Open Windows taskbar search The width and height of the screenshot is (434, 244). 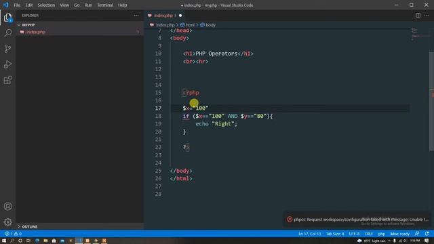[12, 241]
